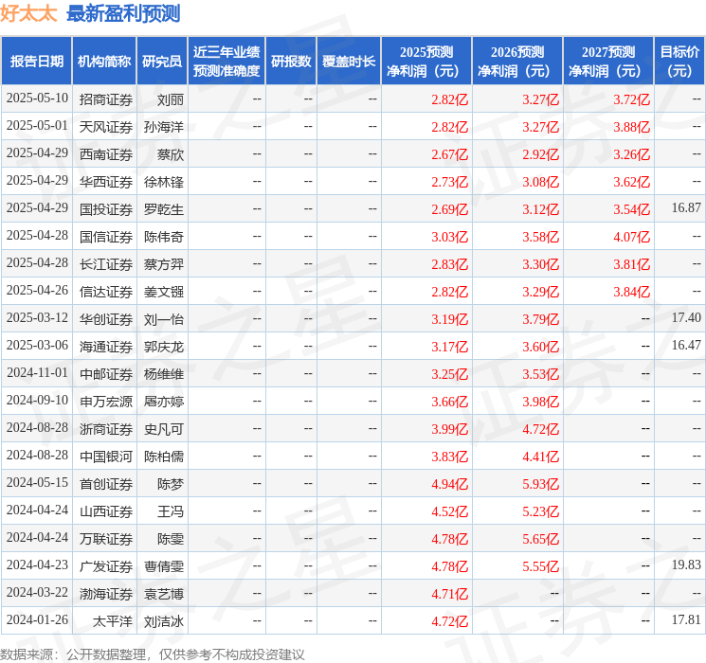Select the 西南证券 institution cell
Screen dimensions: 706x663
106,154
